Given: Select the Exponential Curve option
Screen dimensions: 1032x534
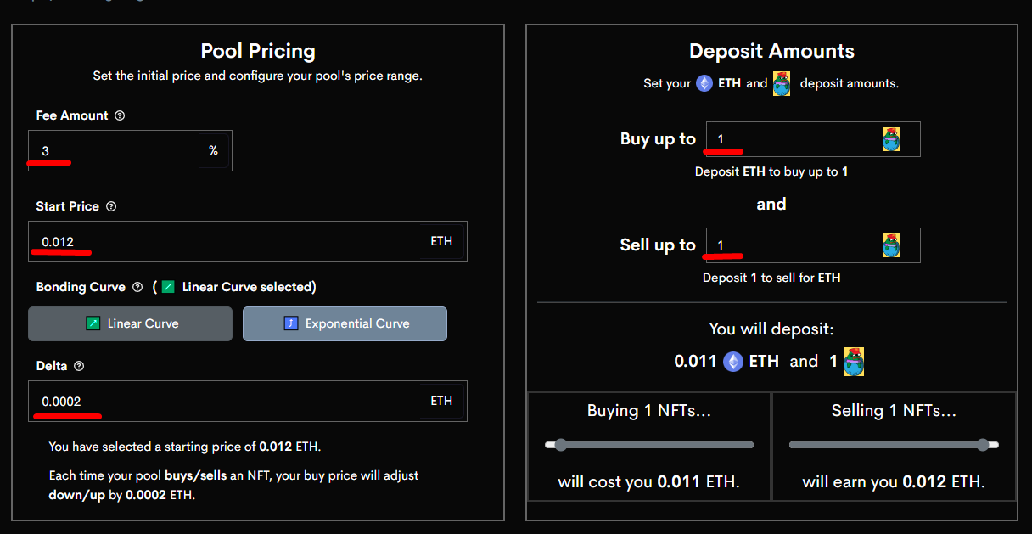Looking at the screenshot, I should tap(345, 323).
